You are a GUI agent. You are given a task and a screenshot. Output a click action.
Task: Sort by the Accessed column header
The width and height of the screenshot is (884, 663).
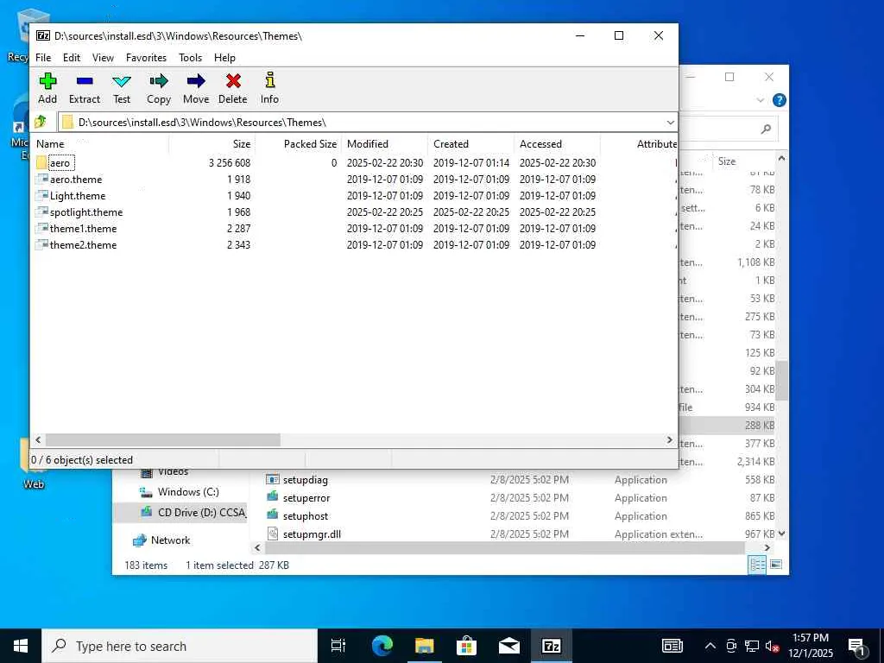(x=557, y=144)
